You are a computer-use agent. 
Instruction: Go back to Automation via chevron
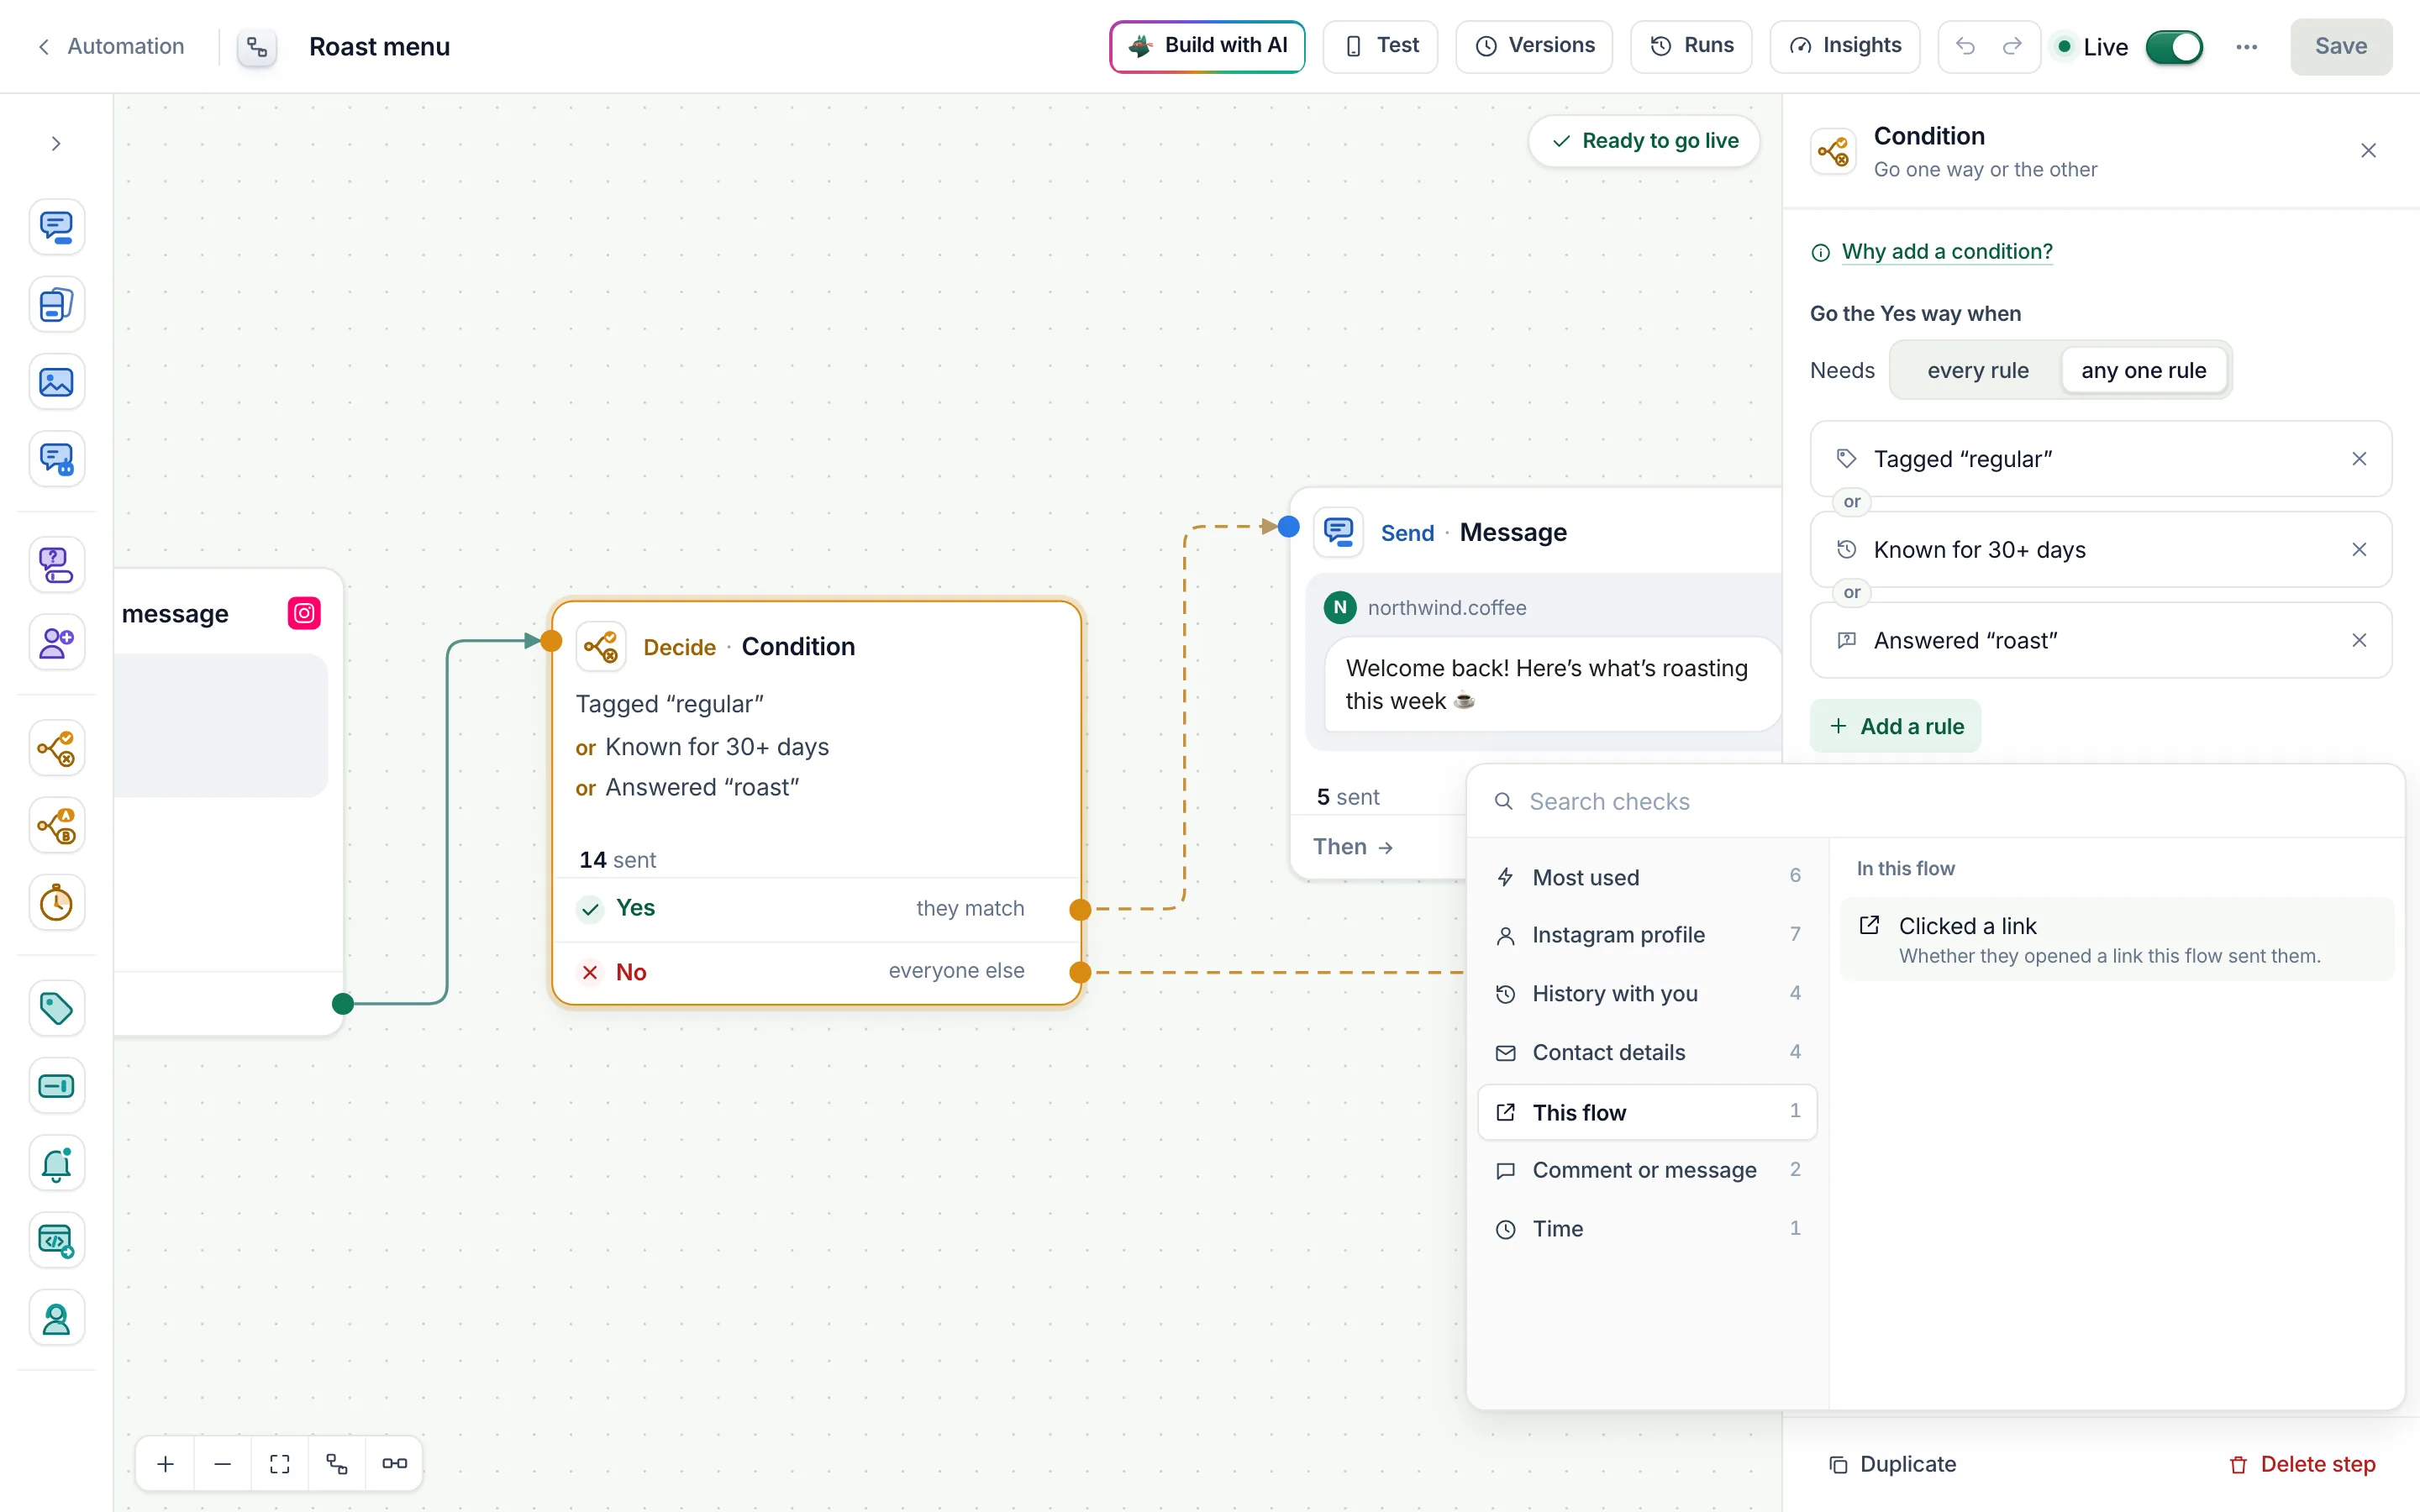(44, 47)
